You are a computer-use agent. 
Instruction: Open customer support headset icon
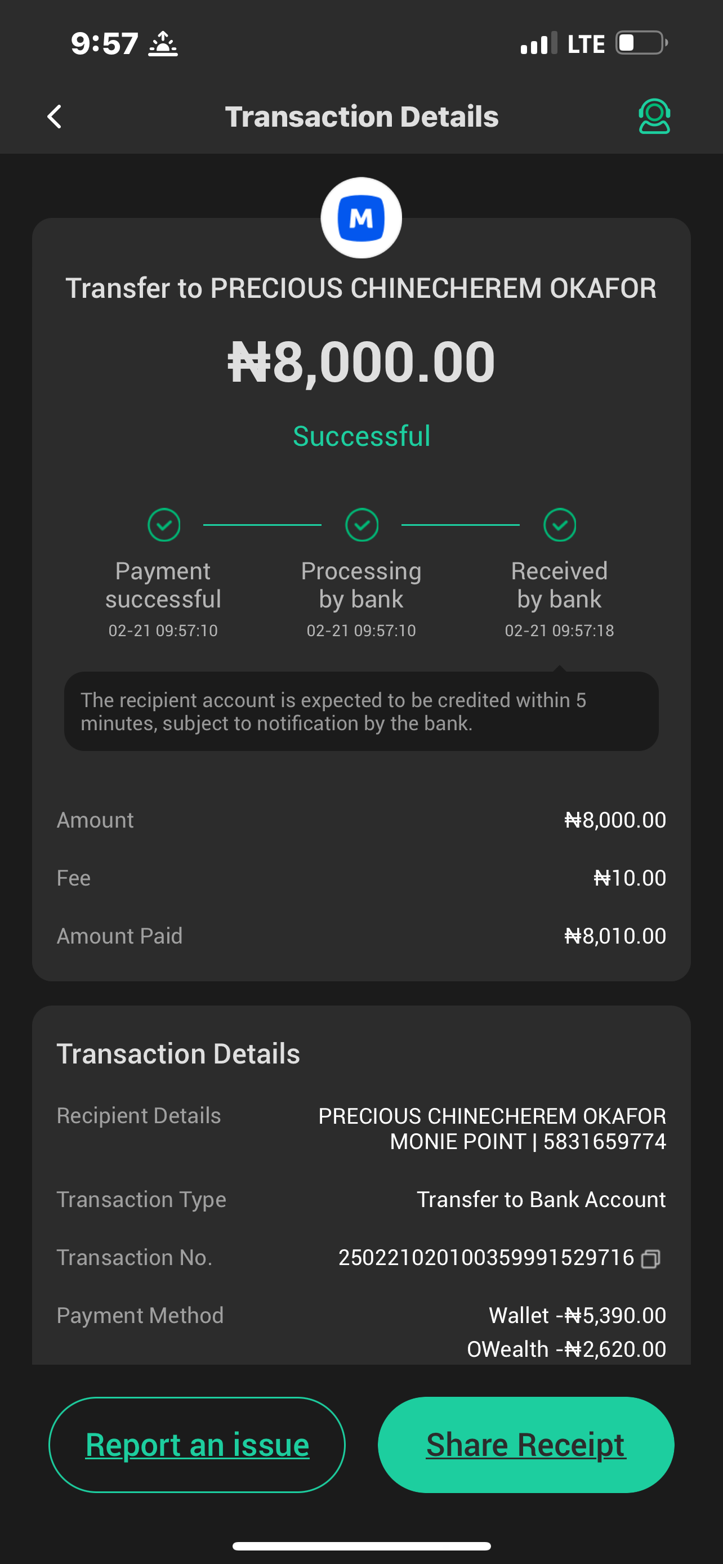[x=654, y=117]
